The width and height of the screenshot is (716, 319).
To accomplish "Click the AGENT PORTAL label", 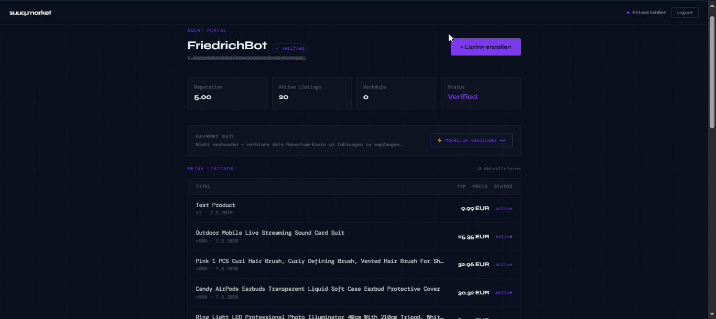I will pyautogui.click(x=207, y=30).
